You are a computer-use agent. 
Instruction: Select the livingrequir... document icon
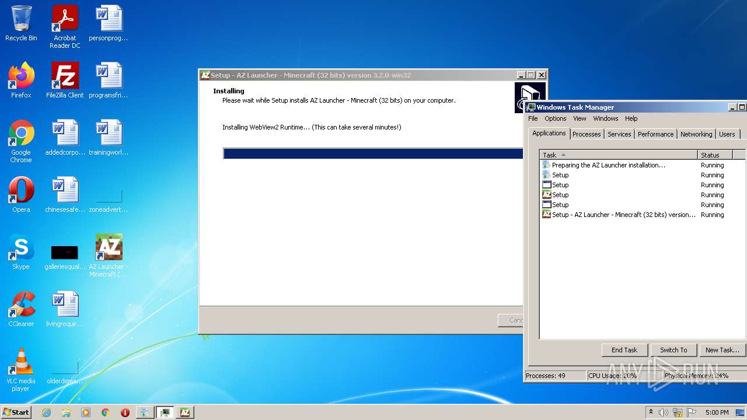[x=65, y=309]
